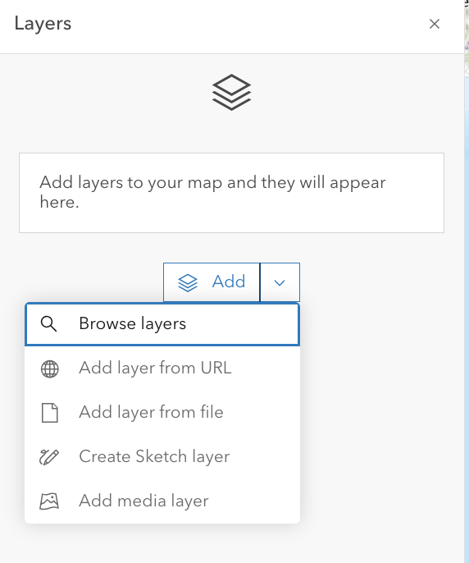Click the globe icon for URL layer
The image size is (469, 563).
pos(49,368)
